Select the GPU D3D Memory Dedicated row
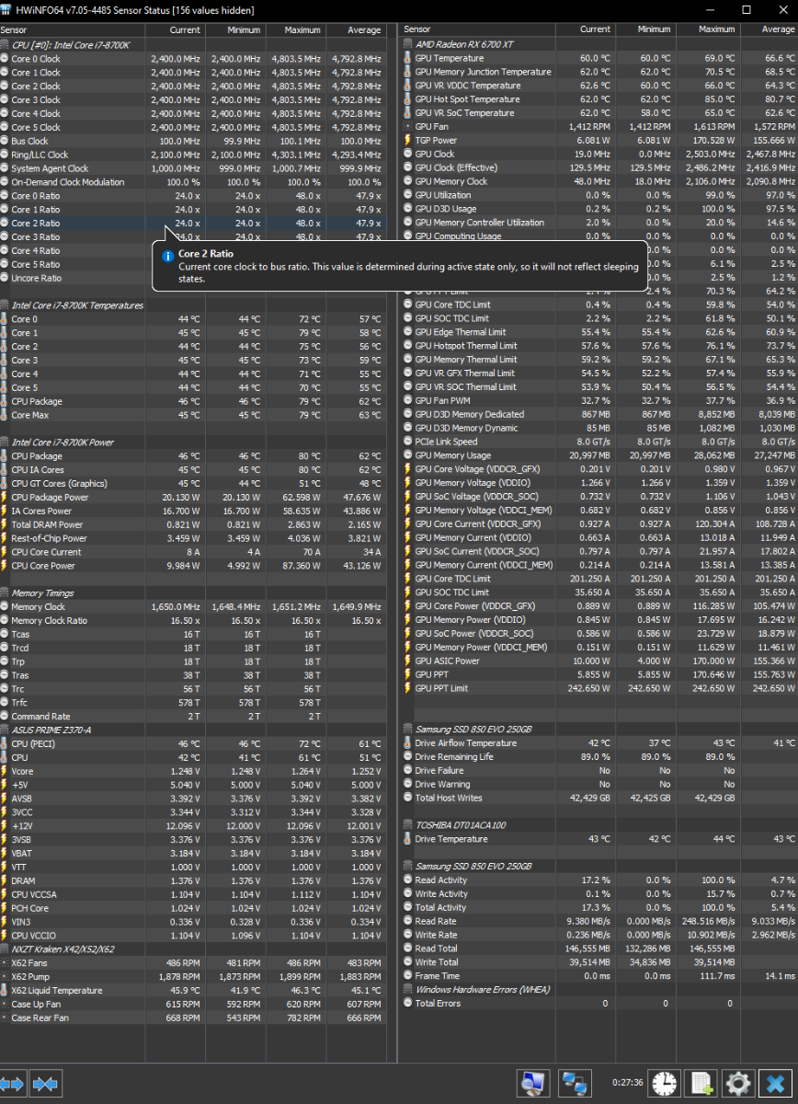798x1104 pixels. [x=599, y=414]
